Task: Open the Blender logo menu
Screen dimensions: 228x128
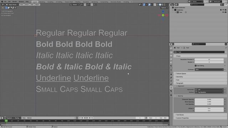Action: coord(2,1)
